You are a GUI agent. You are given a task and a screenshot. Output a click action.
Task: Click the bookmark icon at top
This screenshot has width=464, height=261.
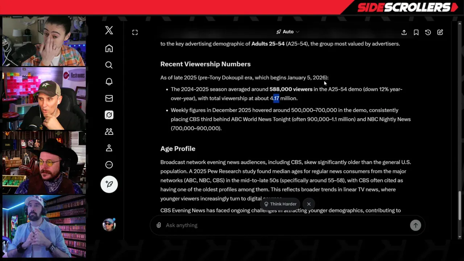tap(416, 32)
